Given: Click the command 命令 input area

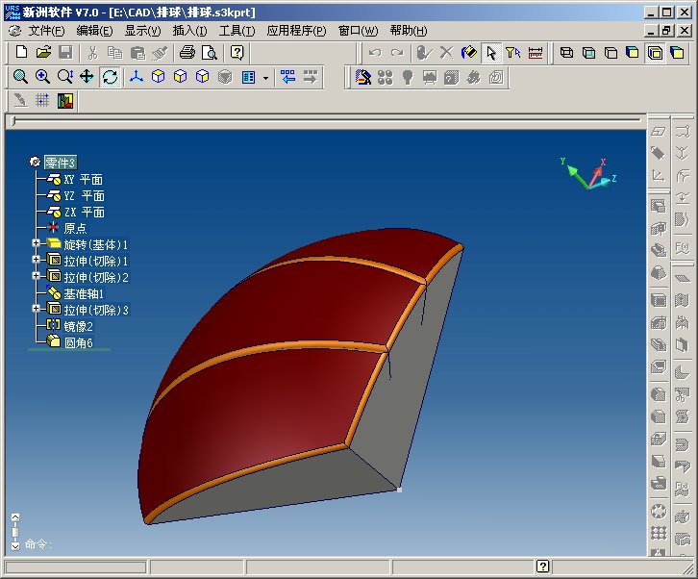Looking at the screenshot, I should [37, 543].
